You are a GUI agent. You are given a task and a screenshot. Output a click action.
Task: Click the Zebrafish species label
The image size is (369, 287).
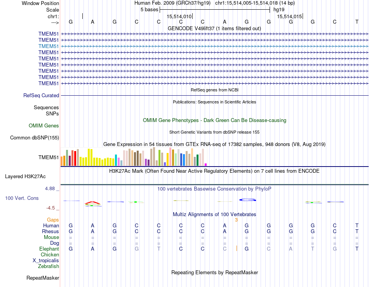[49, 266]
